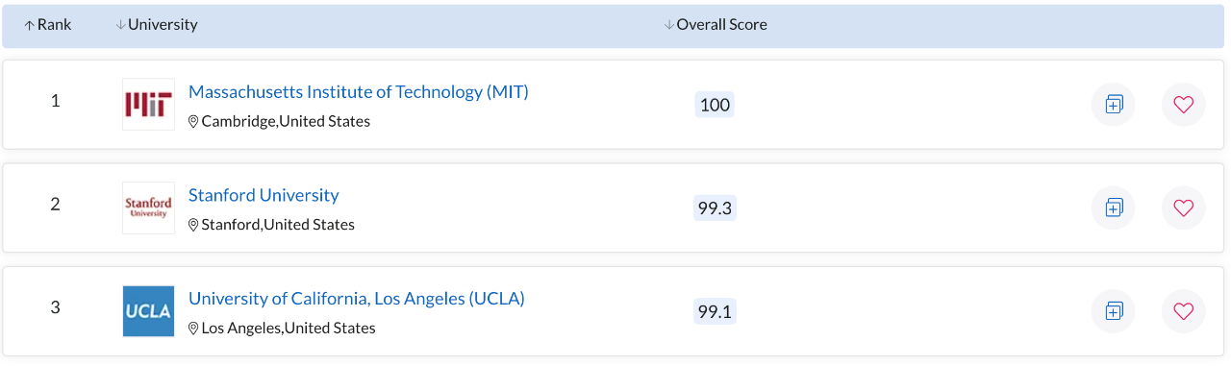Click the Stanford location pin icon
This screenshot has height=366, width=1231.
pos(193,225)
